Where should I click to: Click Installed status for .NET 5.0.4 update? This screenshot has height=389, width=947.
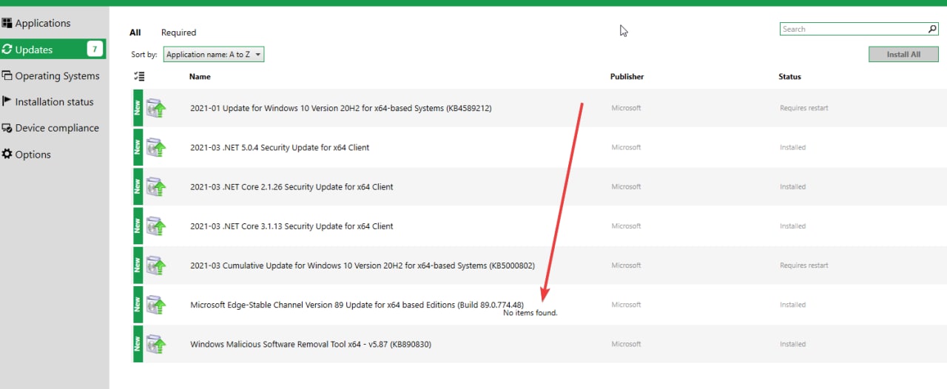point(792,147)
